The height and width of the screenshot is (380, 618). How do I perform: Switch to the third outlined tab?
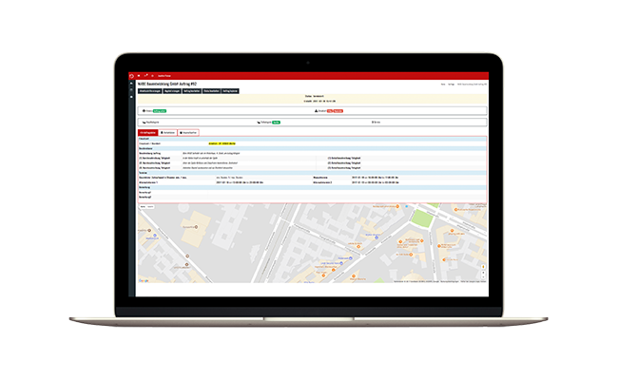coord(188,133)
